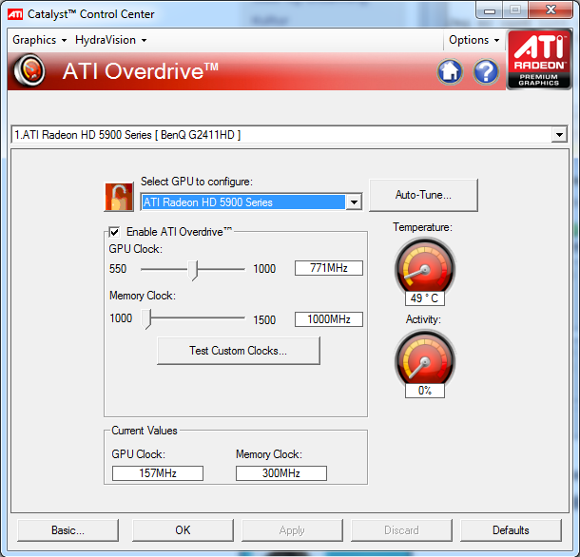Image resolution: width=580 pixels, height=557 pixels.
Task: Click the GPU Clock slider thumb
Action: click(x=193, y=270)
